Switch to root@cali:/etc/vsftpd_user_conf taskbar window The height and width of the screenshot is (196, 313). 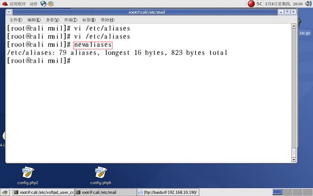coord(44,192)
